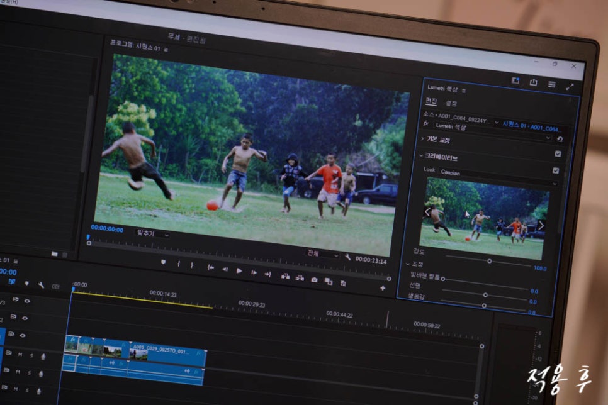
Task: Toggle the blue nest insert icon in timeline
Action: (x=12, y=282)
